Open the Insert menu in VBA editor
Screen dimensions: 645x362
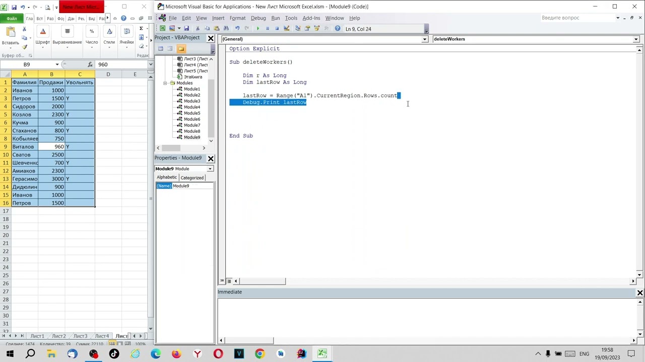coord(218,18)
